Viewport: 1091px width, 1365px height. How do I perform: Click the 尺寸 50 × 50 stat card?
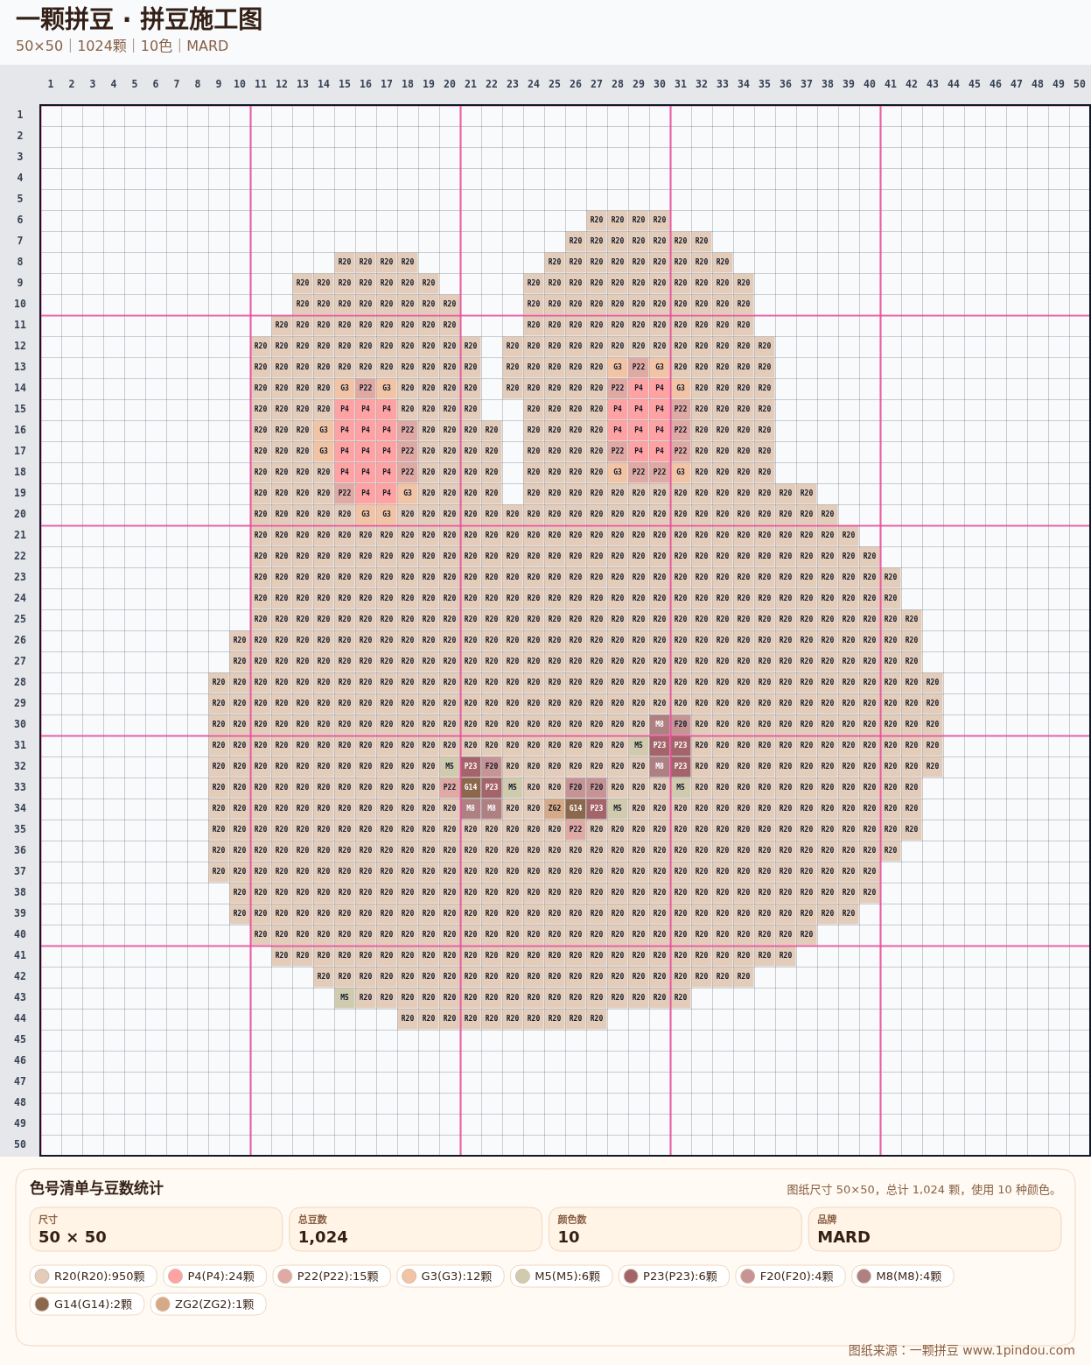pyautogui.click(x=156, y=1229)
